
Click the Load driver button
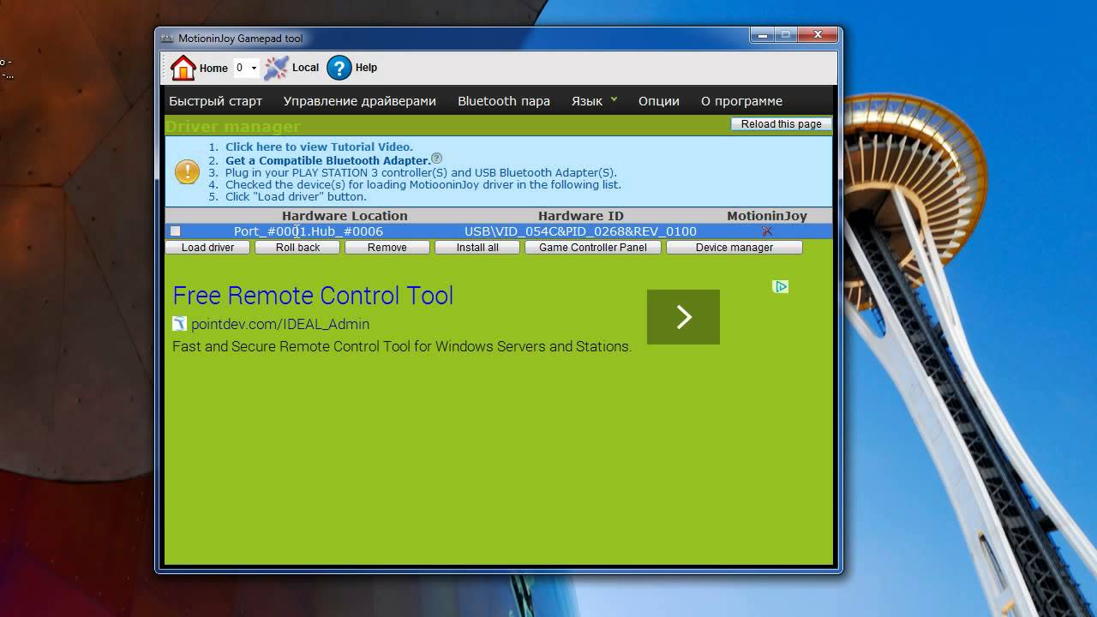[x=207, y=248]
